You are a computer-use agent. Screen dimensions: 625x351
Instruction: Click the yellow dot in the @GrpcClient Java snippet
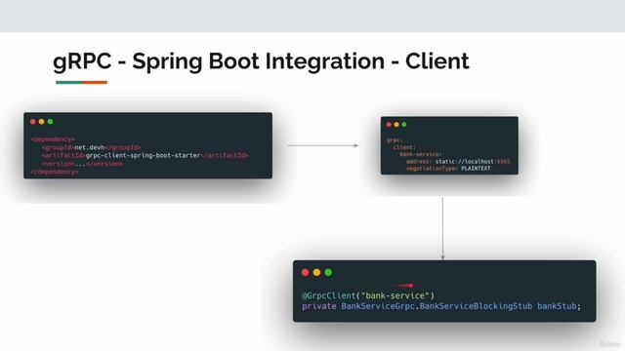(x=316, y=272)
